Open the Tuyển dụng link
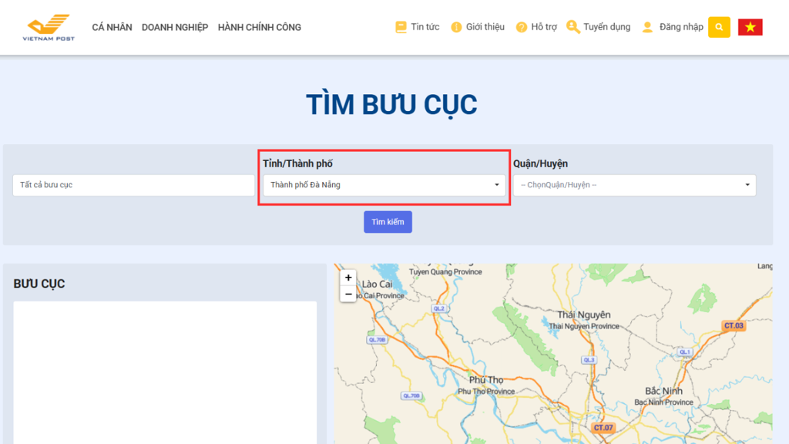The width and height of the screenshot is (789, 444). click(x=606, y=27)
